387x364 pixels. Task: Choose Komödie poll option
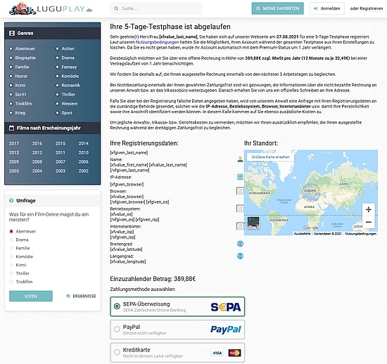pos(11,256)
